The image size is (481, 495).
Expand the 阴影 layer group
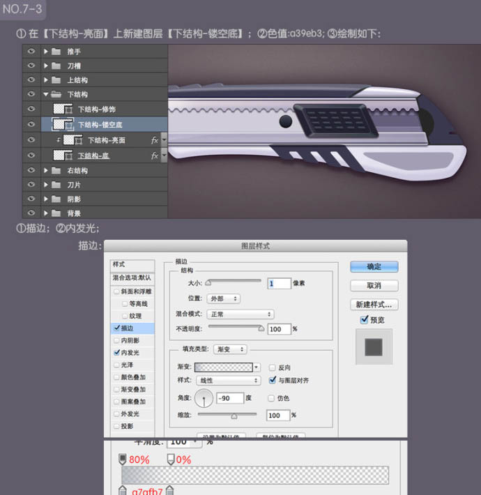(46, 199)
